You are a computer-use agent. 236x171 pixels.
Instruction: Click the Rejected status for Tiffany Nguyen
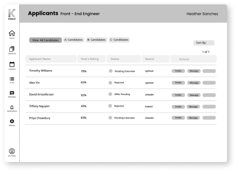(119, 106)
